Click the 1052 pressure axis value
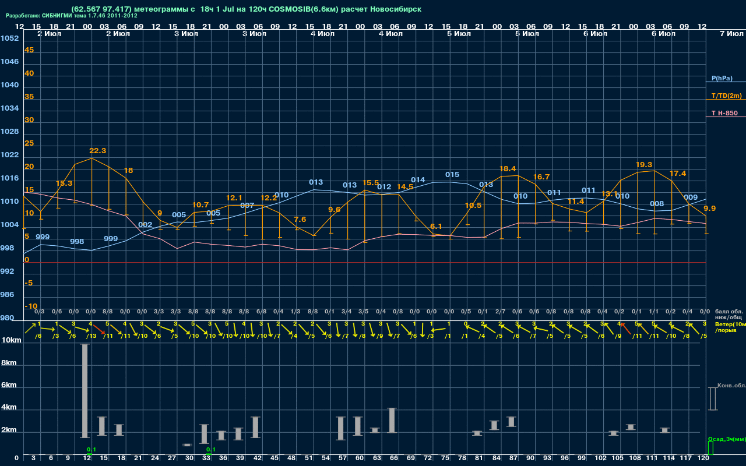This screenshot has height=466, width=746. (x=9, y=38)
